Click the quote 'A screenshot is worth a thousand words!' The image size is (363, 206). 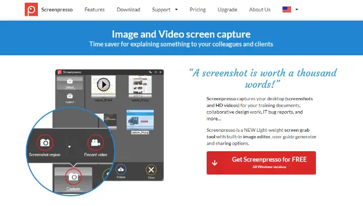coord(263,79)
